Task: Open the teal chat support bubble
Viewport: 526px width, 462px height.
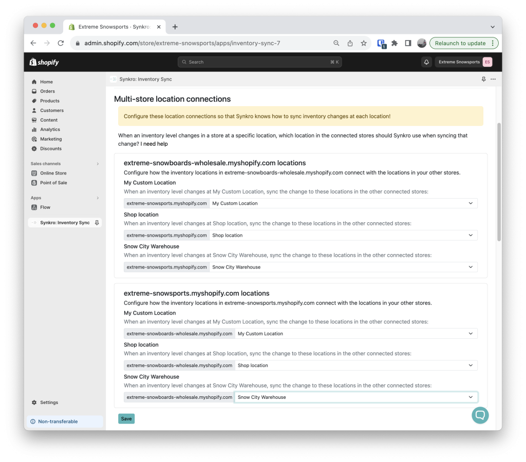Action: click(x=480, y=415)
